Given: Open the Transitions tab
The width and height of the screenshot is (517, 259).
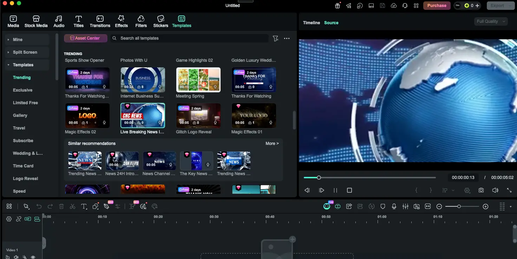Looking at the screenshot, I should (100, 21).
